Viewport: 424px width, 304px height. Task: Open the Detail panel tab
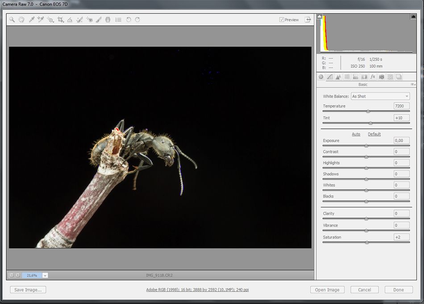coord(338,77)
